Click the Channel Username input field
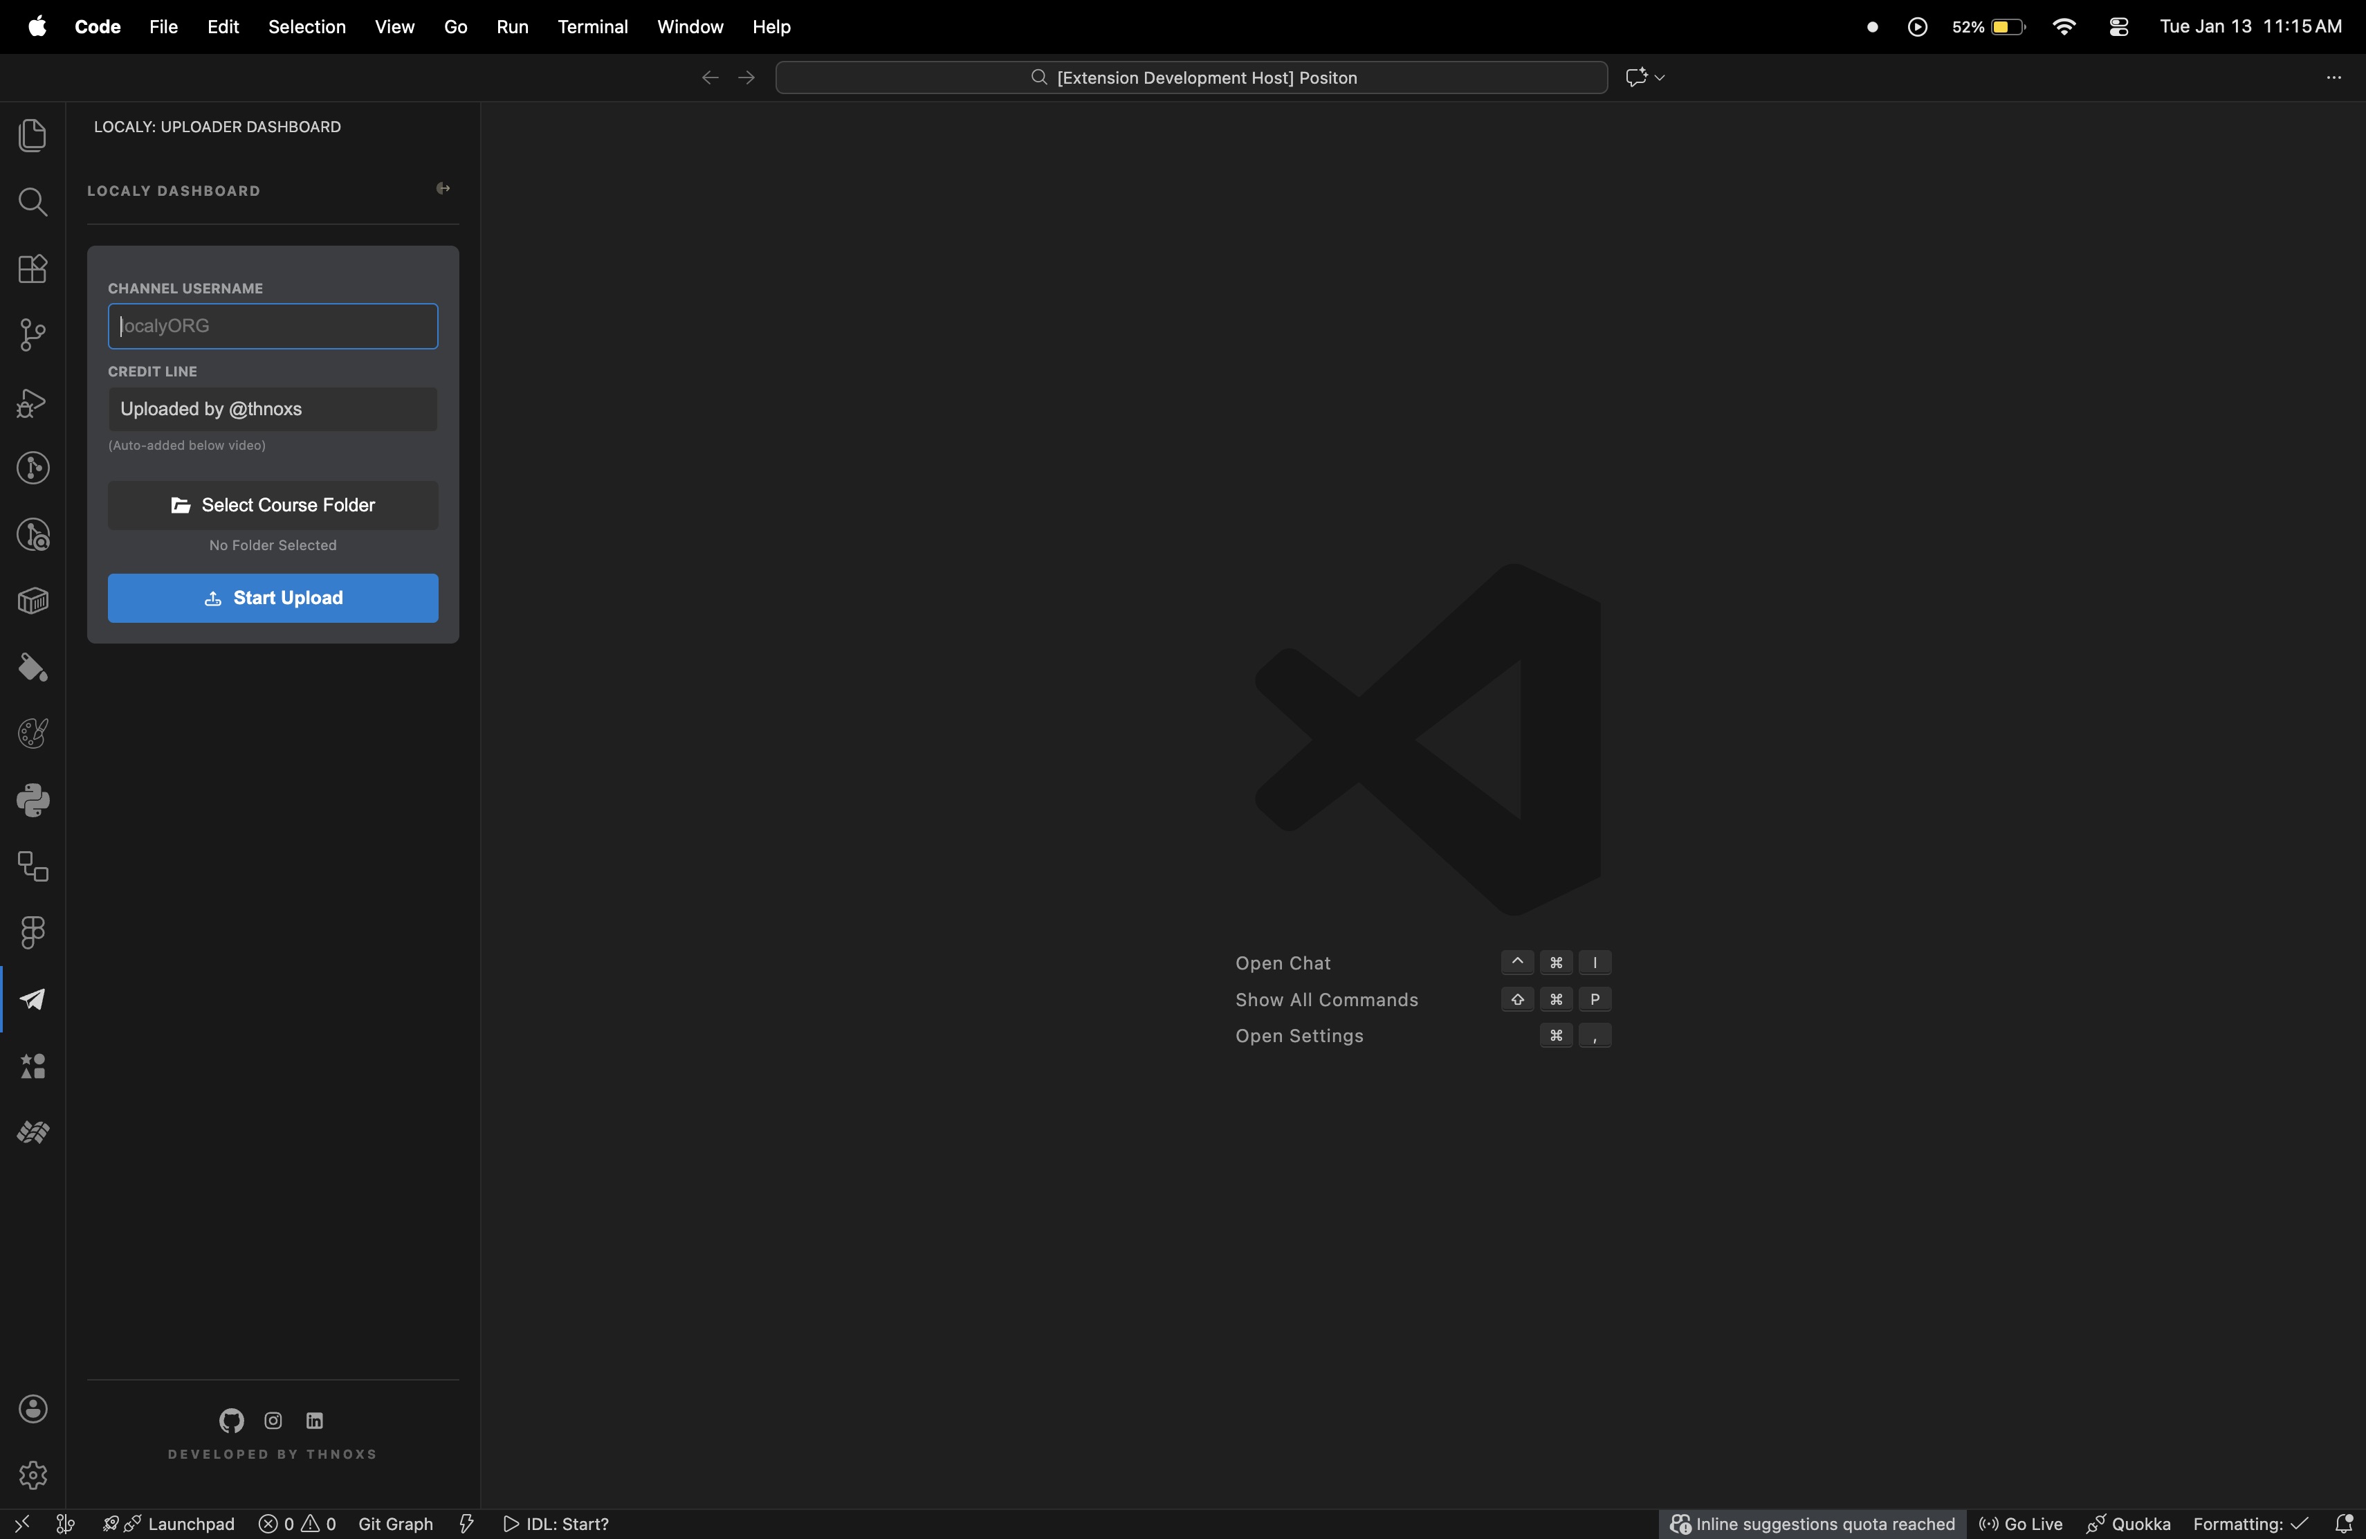 pos(273,326)
